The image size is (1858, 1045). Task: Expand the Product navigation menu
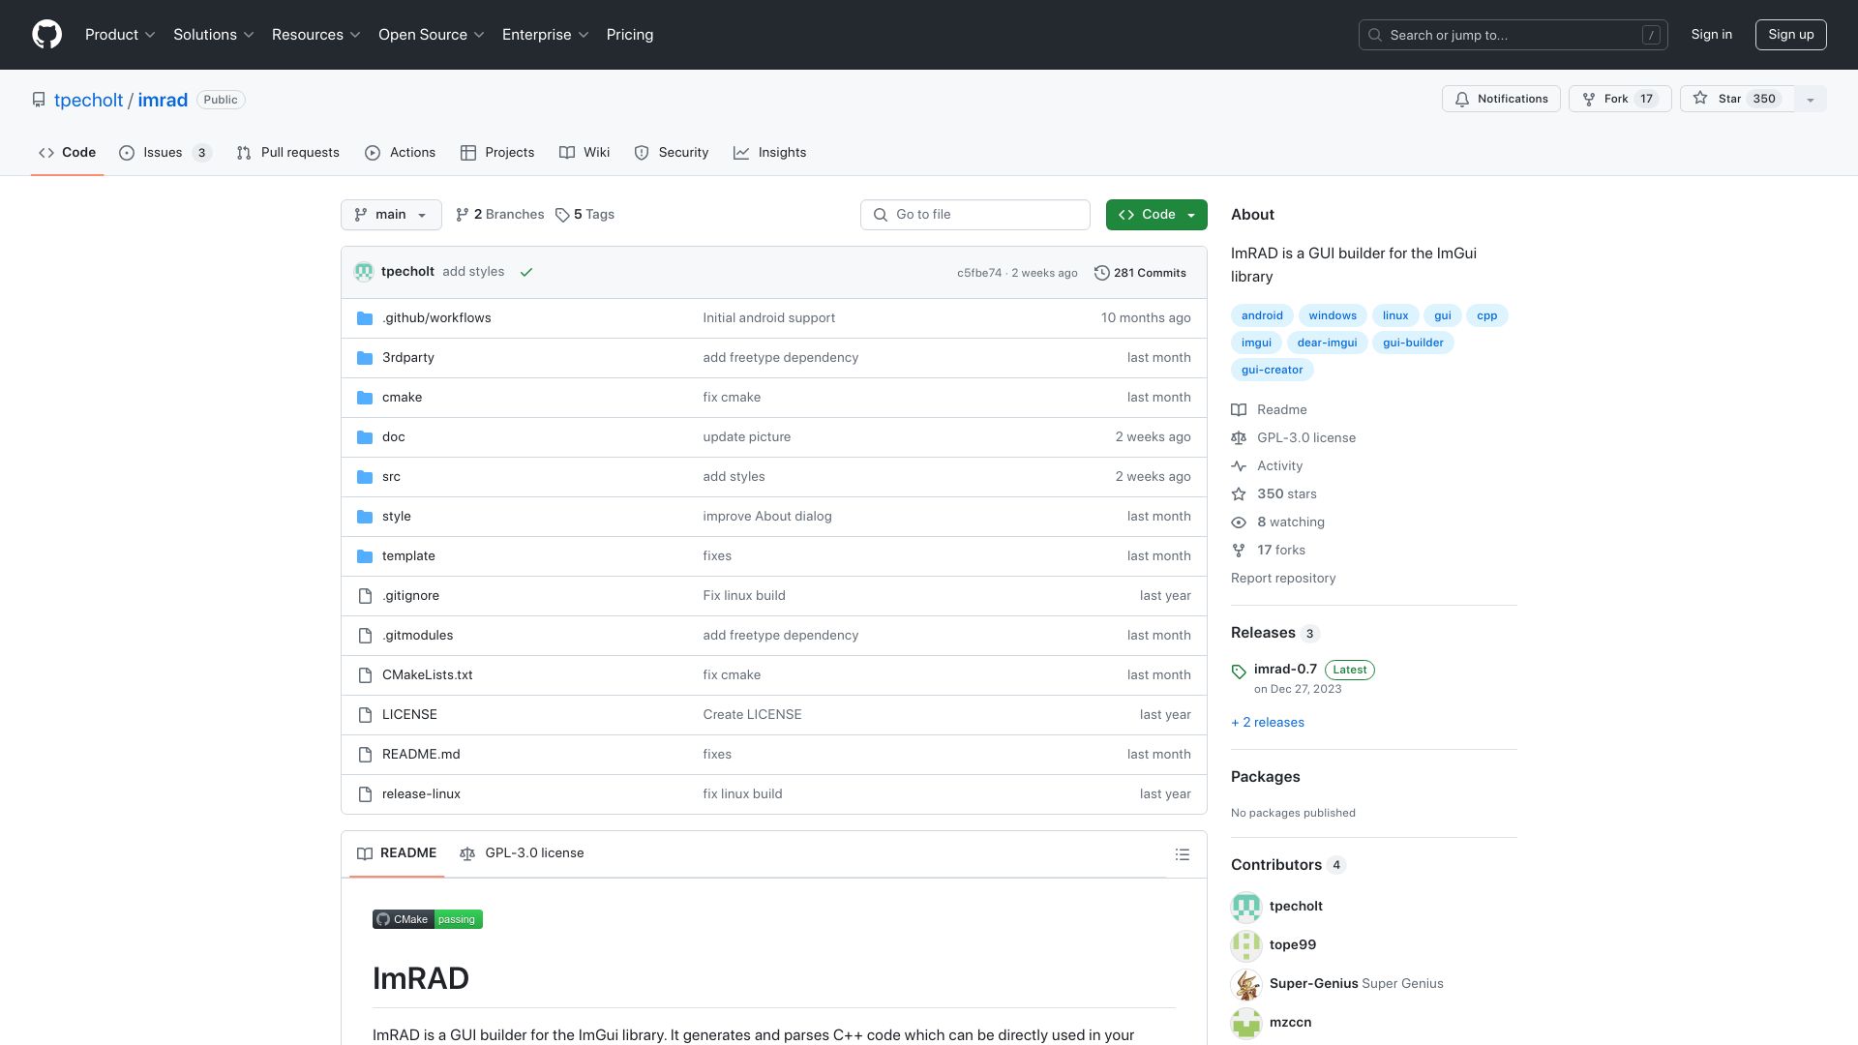click(x=120, y=35)
